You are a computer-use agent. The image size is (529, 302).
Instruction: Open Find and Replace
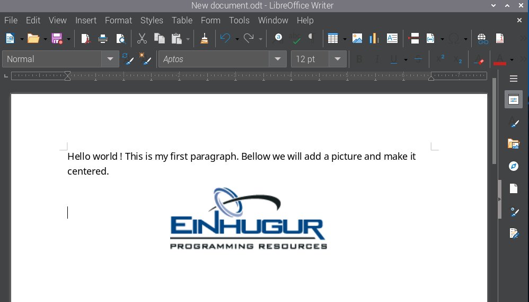click(x=278, y=39)
